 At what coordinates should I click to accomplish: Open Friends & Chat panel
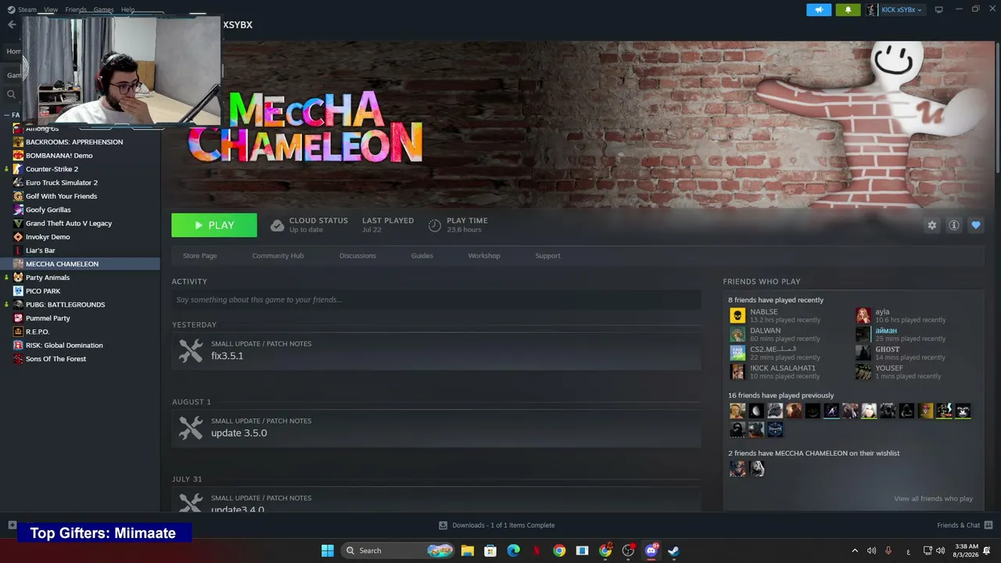964,525
